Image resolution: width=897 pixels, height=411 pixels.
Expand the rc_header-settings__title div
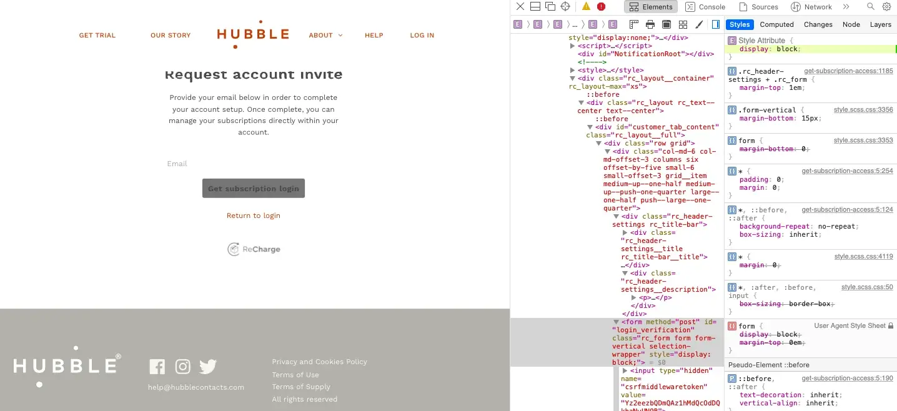(625, 233)
